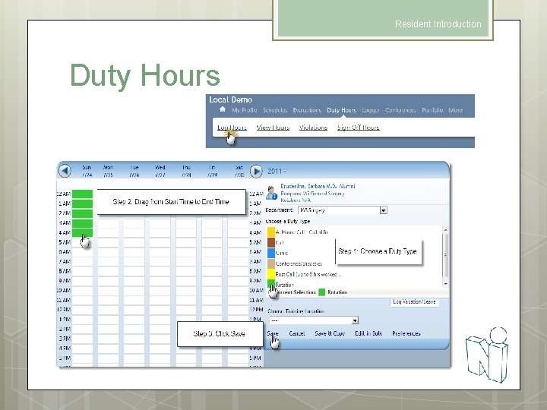The height and width of the screenshot is (410, 547).
Task: Open the More menu
Action: tap(456, 110)
